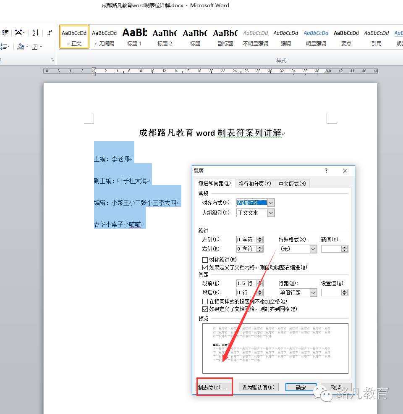Image resolution: width=403 pixels, height=414 pixels.
Task: Toggle 如果定义了文档网格,则对齐到网格 checkbox
Action: (x=205, y=309)
